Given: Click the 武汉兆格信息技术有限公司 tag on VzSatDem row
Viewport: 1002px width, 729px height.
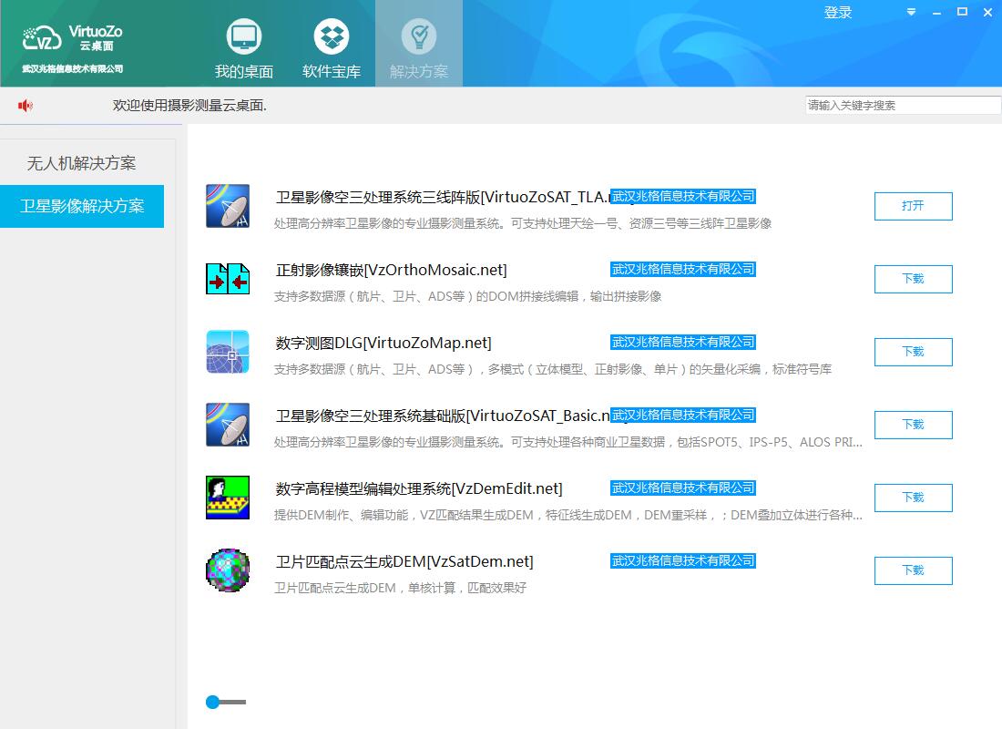Looking at the screenshot, I should [683, 560].
